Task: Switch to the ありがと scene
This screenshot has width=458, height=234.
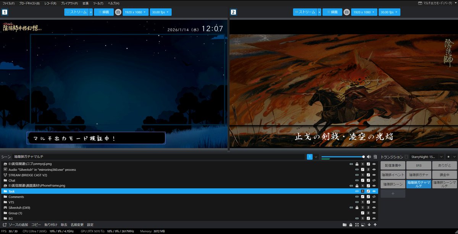Action: tap(444, 166)
